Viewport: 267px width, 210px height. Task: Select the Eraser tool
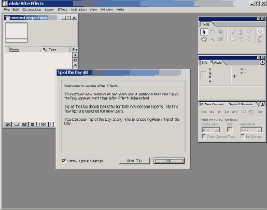click(249, 32)
